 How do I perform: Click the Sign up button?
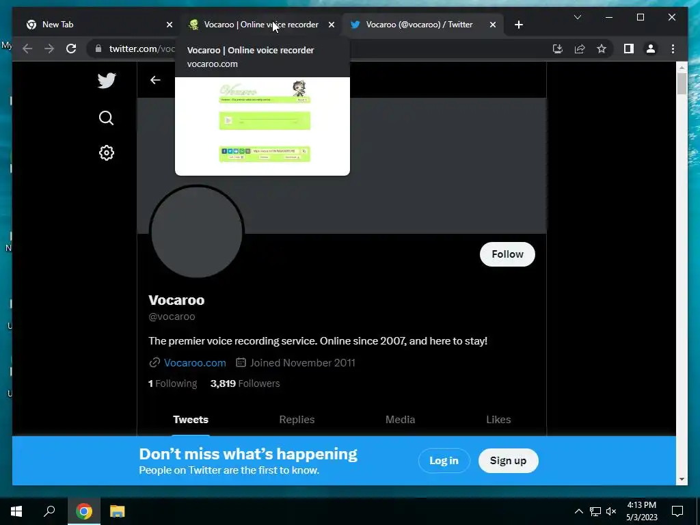[508, 460]
